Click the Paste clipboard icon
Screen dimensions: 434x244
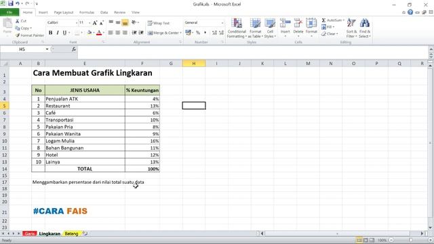click(7, 24)
